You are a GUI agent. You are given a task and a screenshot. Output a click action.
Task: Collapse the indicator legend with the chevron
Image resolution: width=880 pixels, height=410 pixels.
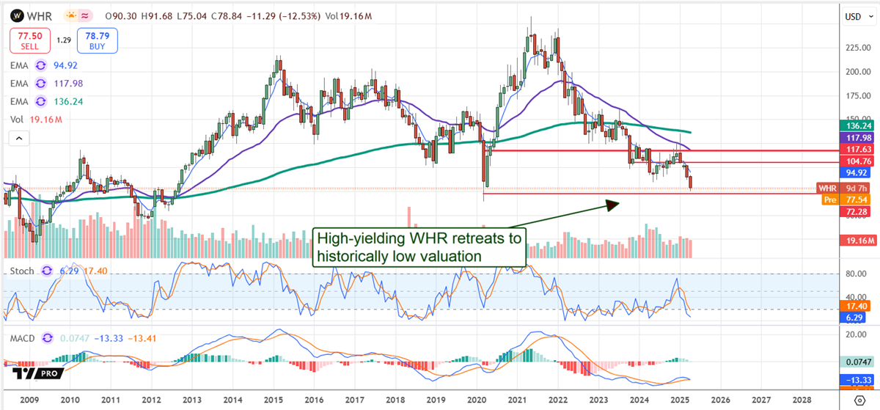[20, 139]
